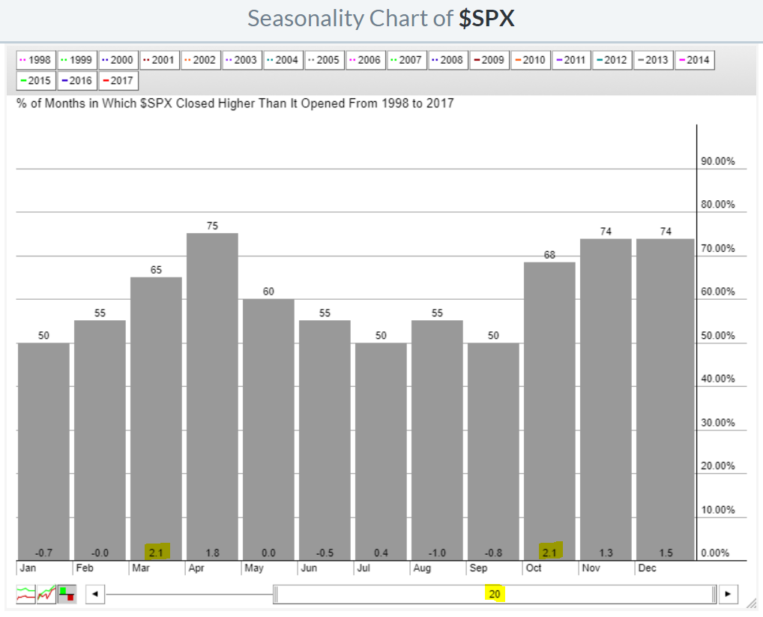Screen dimensions: 763x617
Task: Switch to the separate-lines chart mode icon
Action: click(x=26, y=595)
